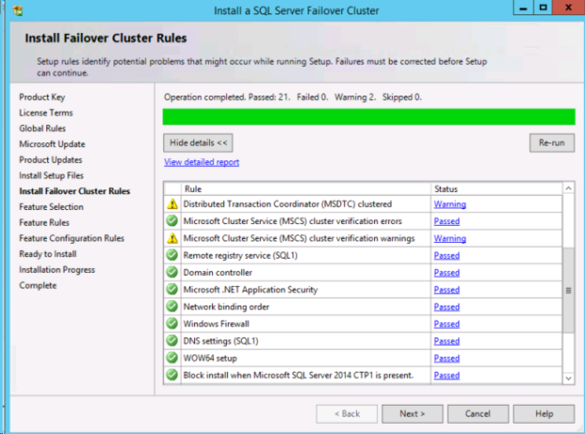Image resolution: width=585 pixels, height=434 pixels.
Task: Select the Install Failover Cluster Rules step
Action: click(x=75, y=191)
